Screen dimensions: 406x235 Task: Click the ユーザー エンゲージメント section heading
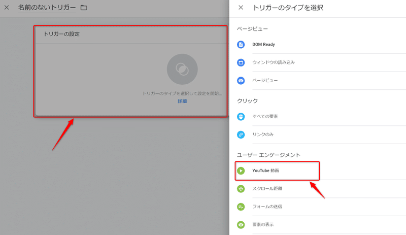(x=268, y=155)
